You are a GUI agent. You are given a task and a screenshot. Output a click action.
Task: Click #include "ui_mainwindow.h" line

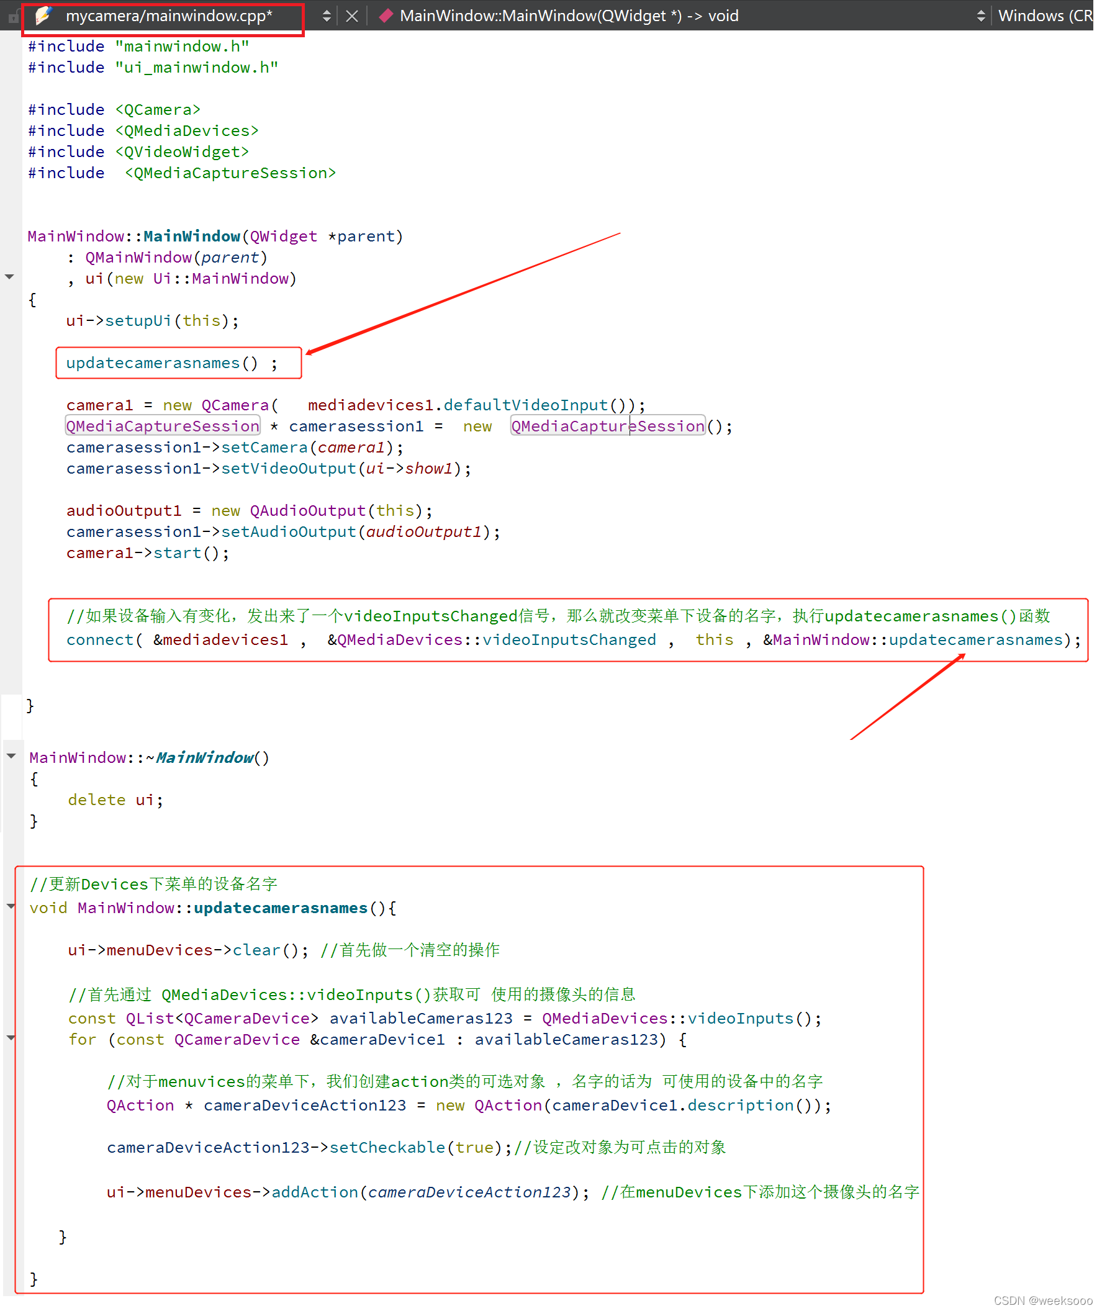[153, 68]
